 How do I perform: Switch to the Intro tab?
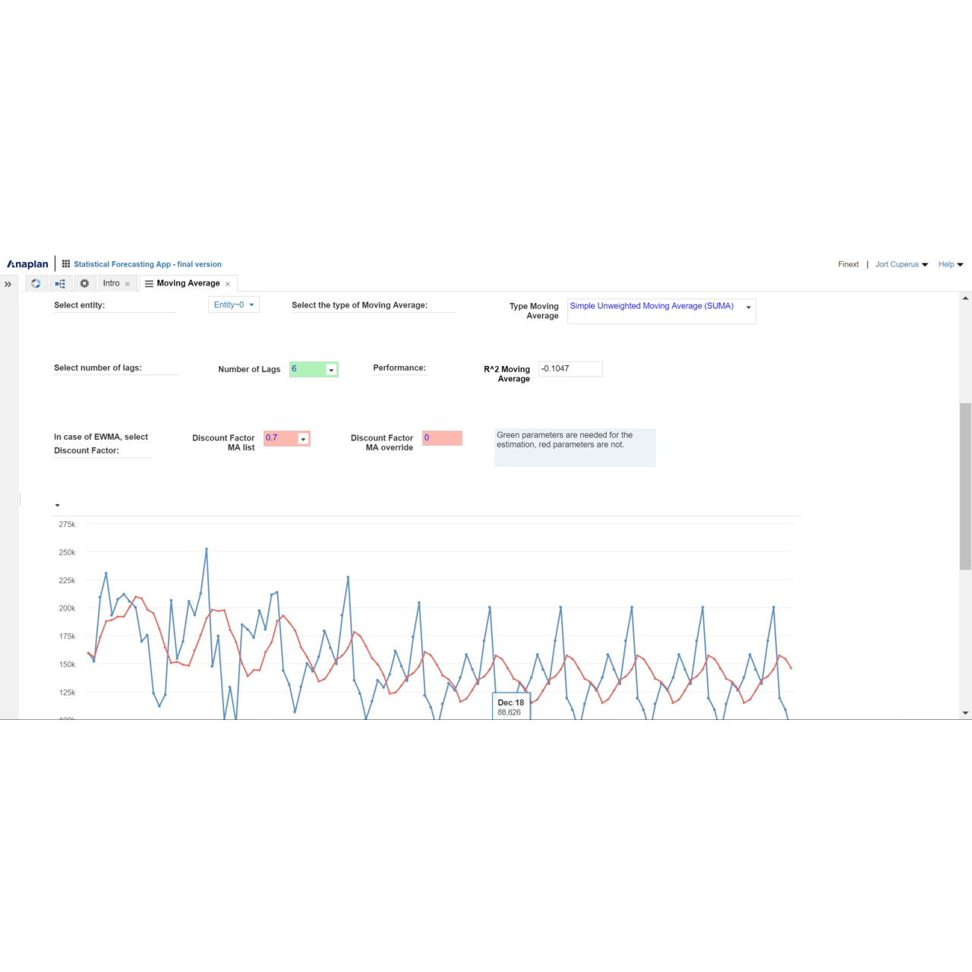(x=111, y=283)
